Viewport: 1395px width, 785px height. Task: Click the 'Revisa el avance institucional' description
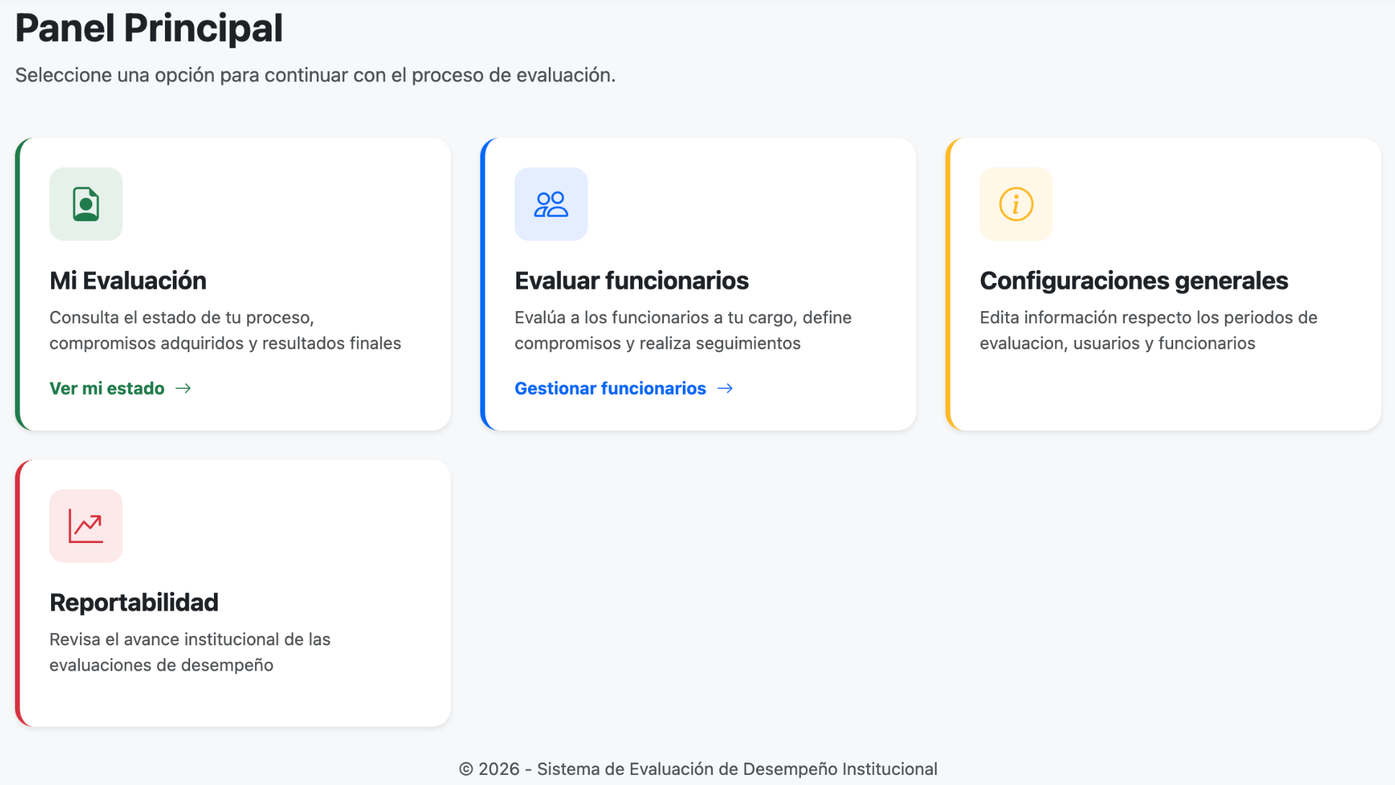click(x=190, y=652)
